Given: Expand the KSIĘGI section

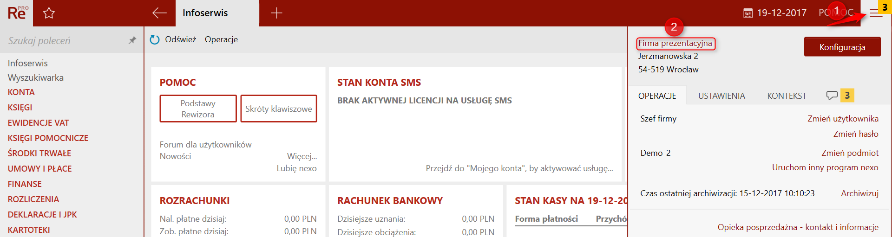Looking at the screenshot, I should 20,108.
